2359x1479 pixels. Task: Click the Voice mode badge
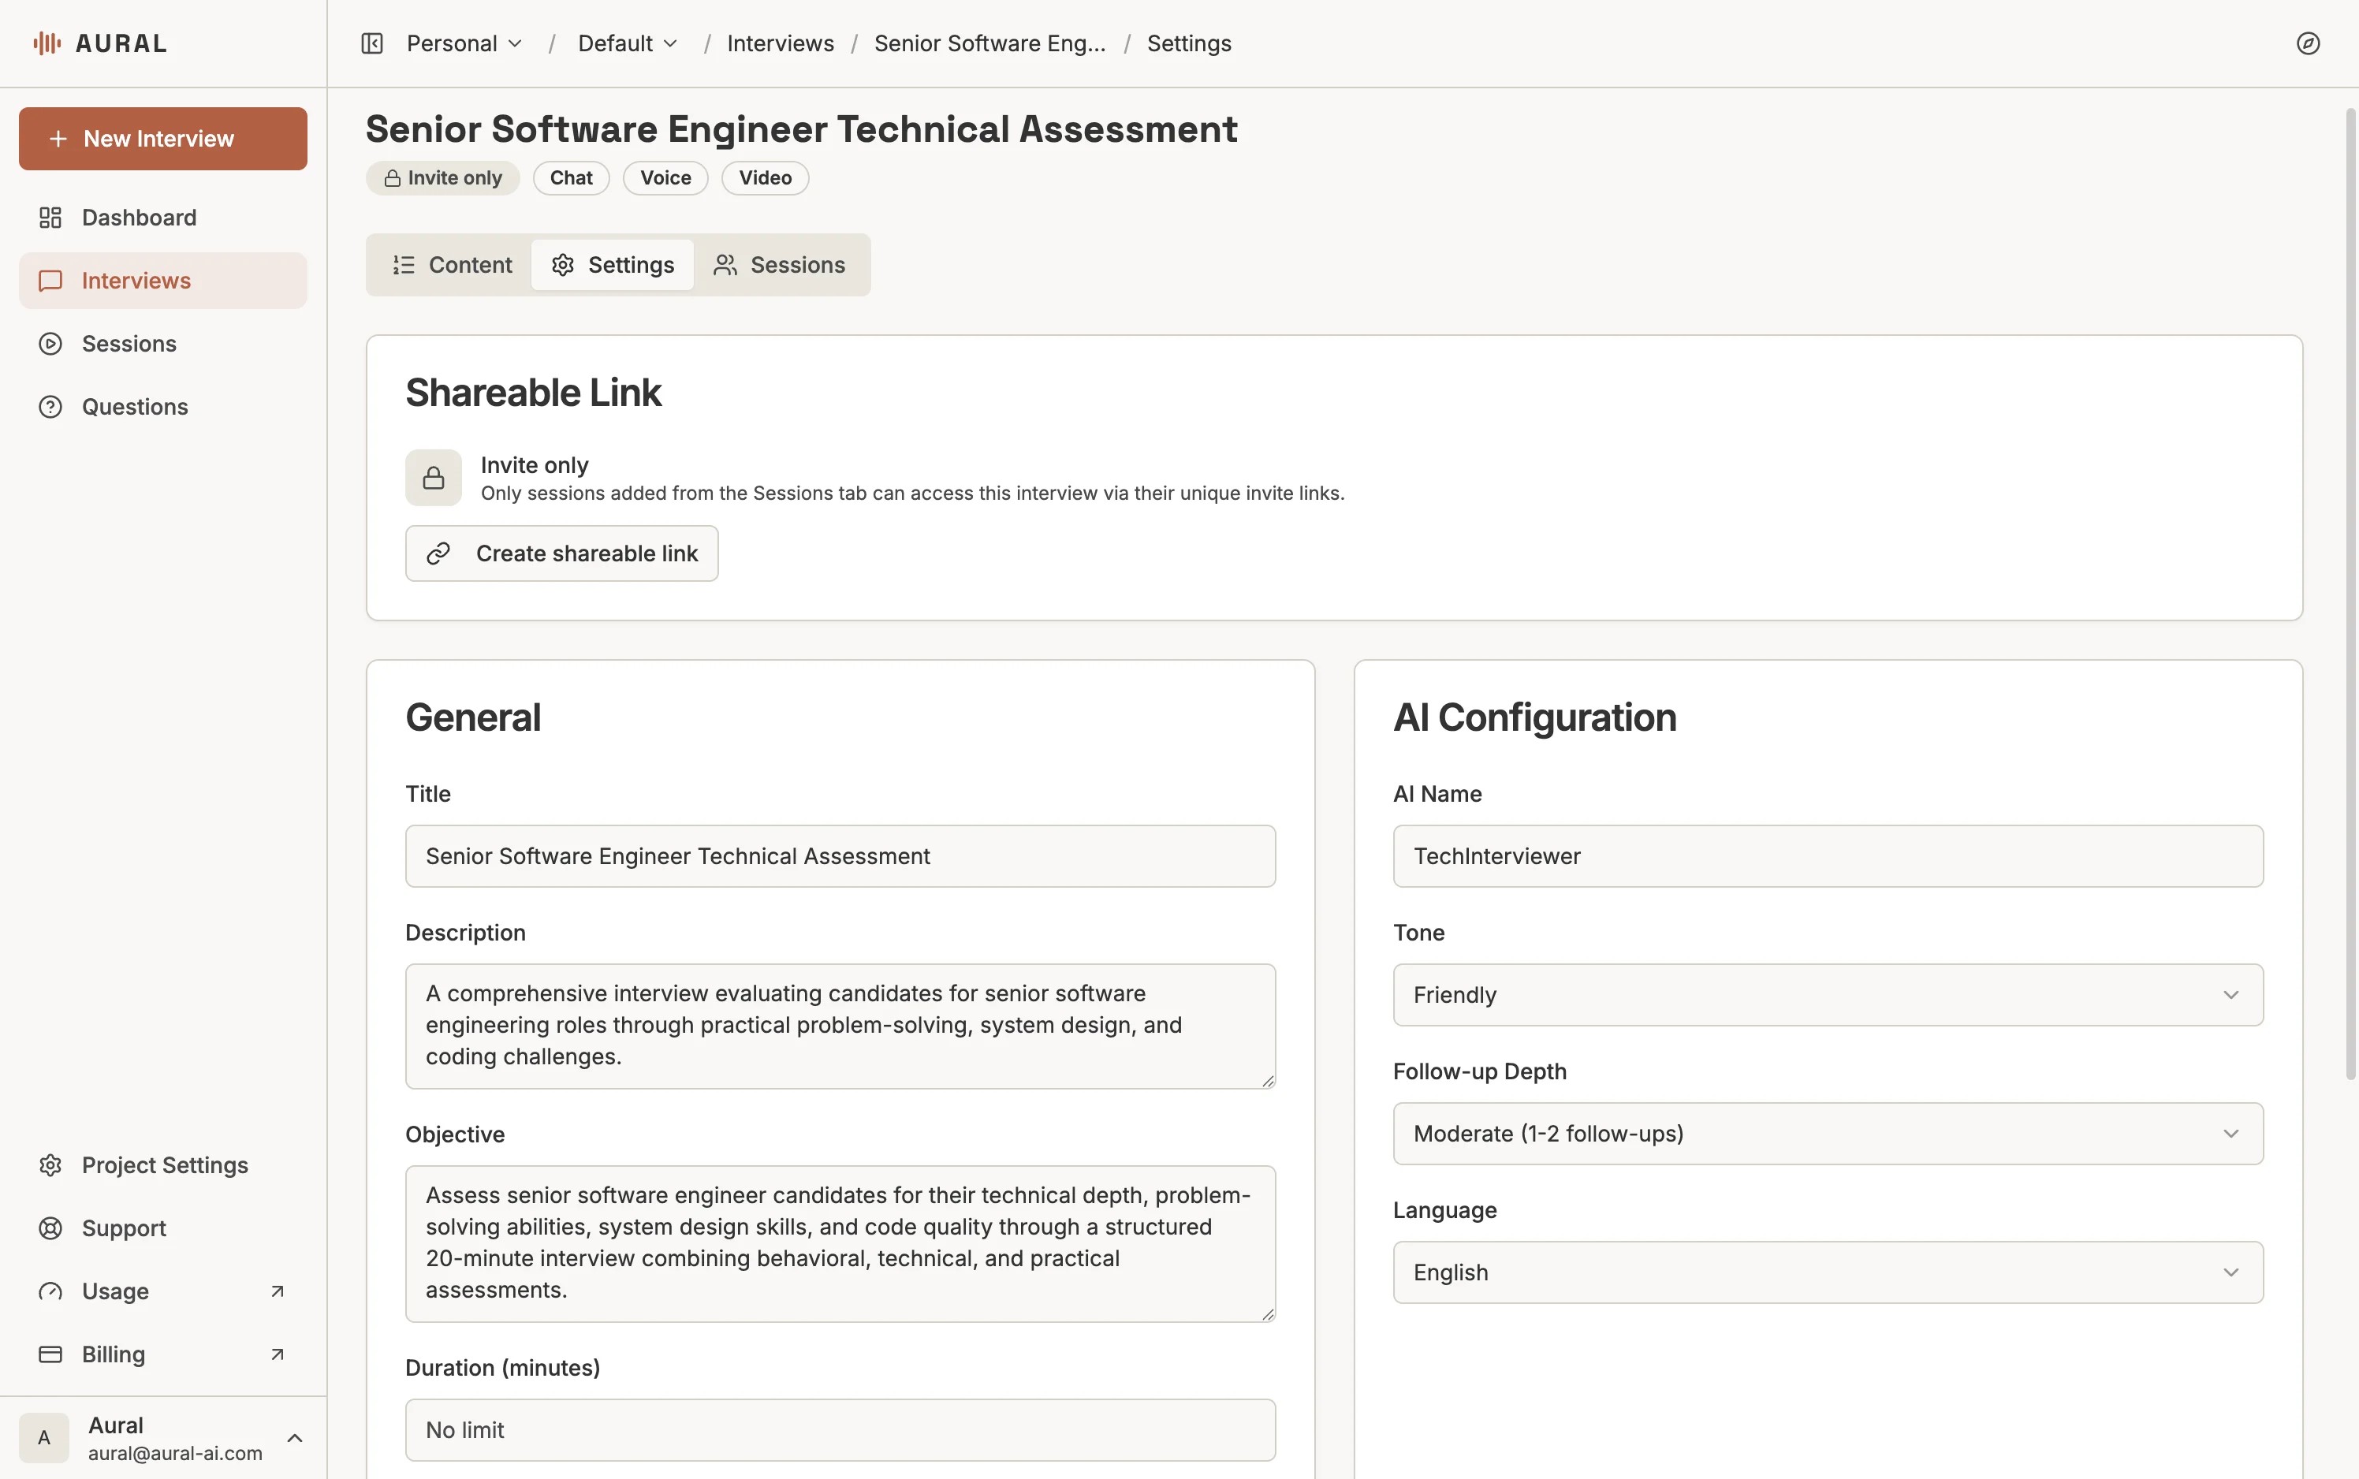pyautogui.click(x=666, y=178)
